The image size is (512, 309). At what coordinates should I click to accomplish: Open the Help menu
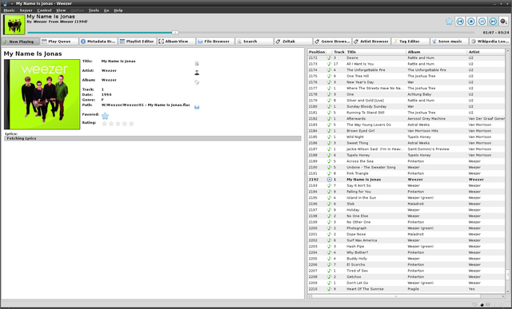(x=118, y=10)
